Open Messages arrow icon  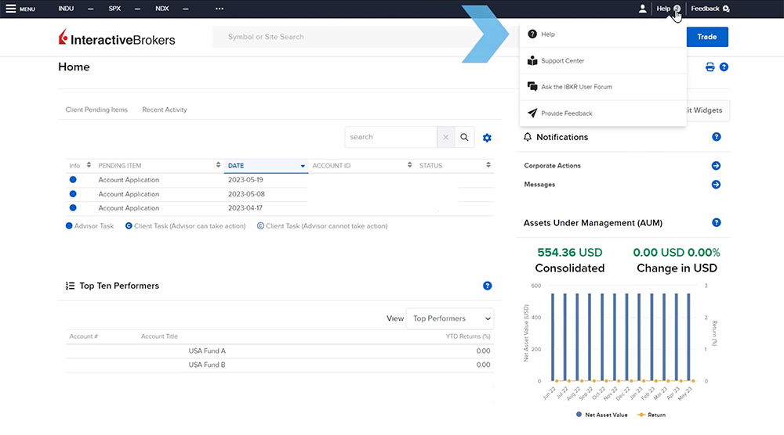click(716, 185)
